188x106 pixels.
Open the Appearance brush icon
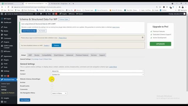click(x=2, y=56)
